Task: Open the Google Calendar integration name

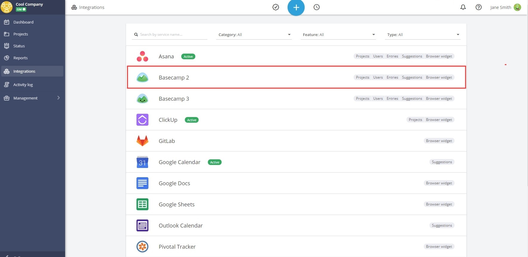Action: [179, 162]
